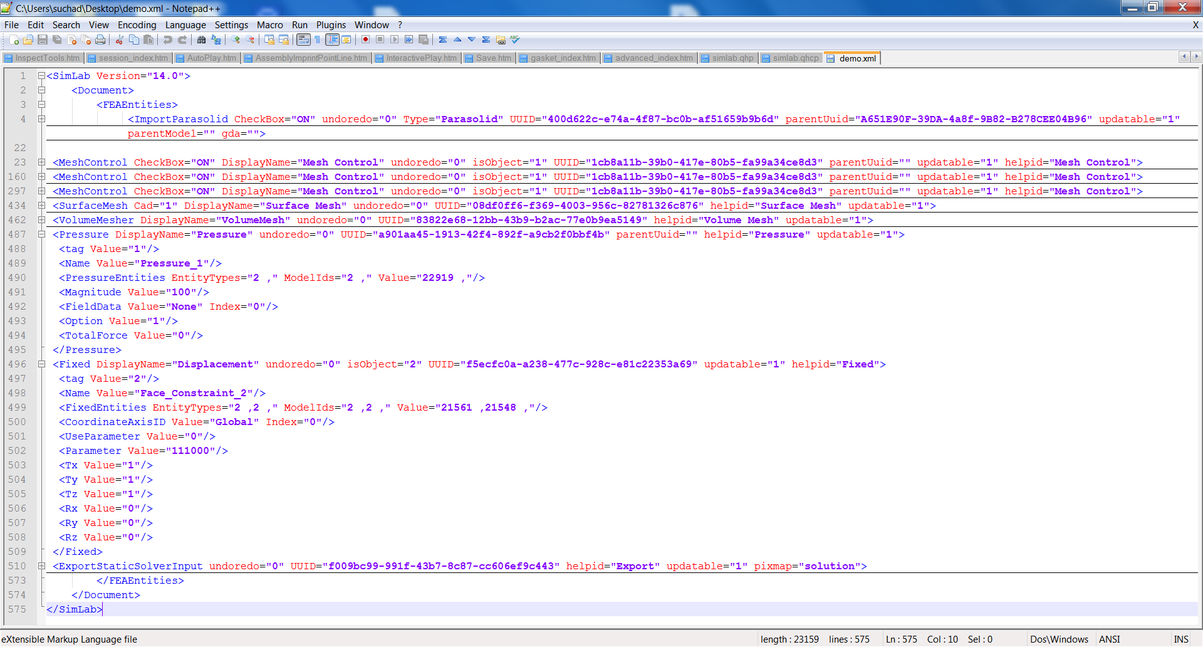
Task: Click the INS mode status bar field
Action: (x=1181, y=639)
